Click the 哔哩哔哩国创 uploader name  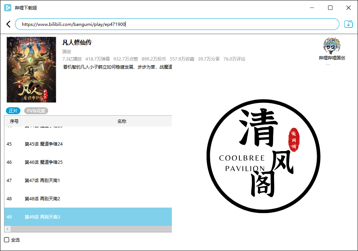tap(332, 58)
